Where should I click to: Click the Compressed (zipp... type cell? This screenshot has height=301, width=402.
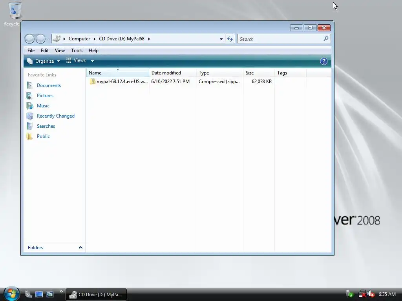click(x=219, y=82)
